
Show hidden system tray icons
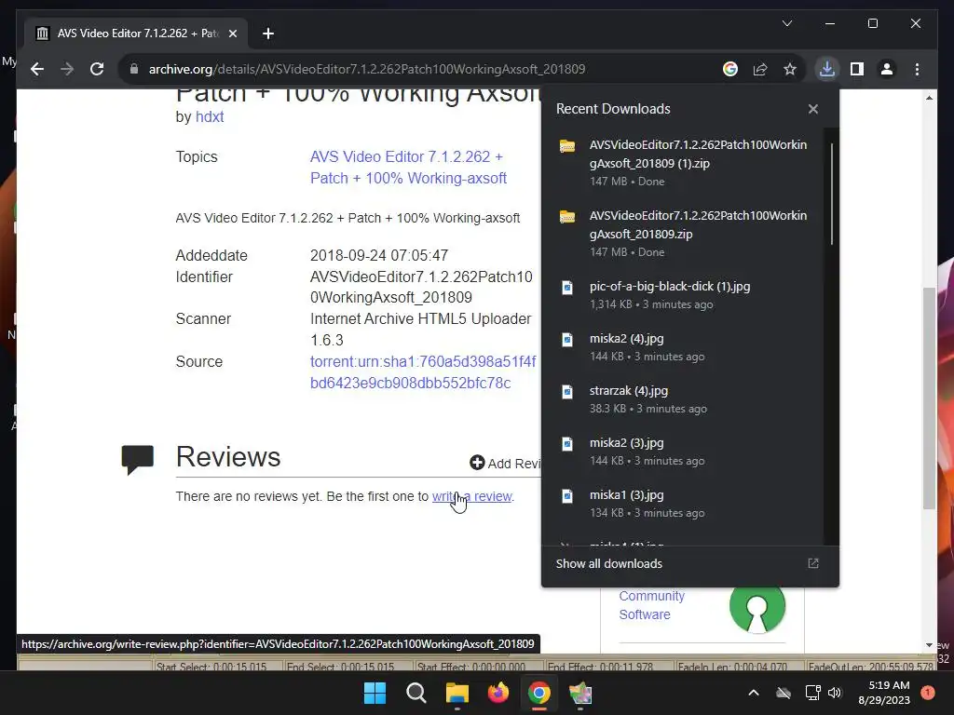[753, 693]
